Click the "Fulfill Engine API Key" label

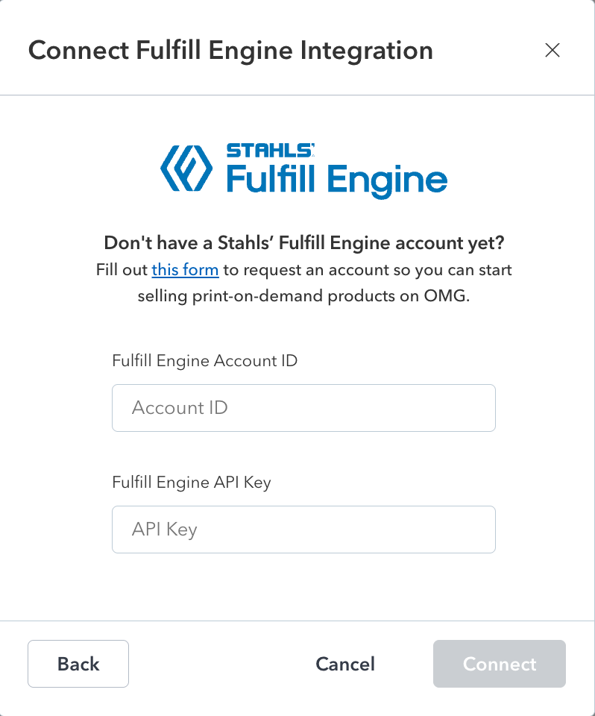coord(191,483)
